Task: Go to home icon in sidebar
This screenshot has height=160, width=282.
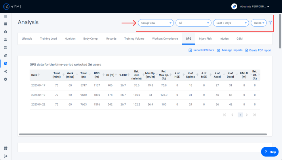Action: coord(6,32)
